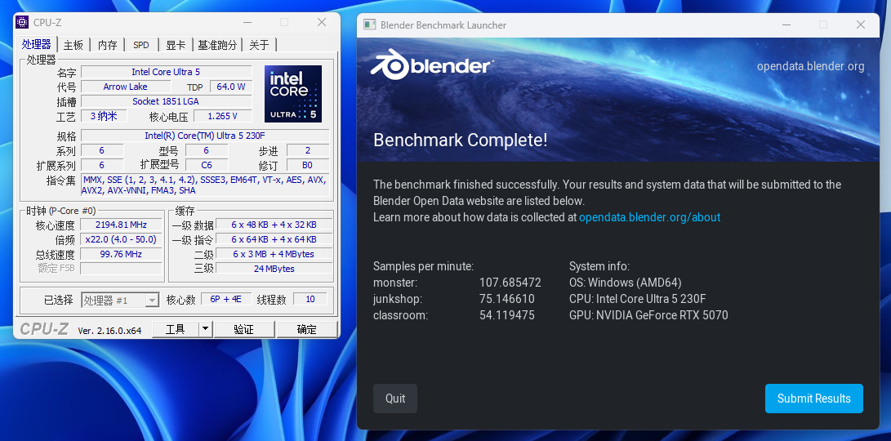Screen dimensions: 891x441
Task: Click the 验证 button
Action: (243, 329)
